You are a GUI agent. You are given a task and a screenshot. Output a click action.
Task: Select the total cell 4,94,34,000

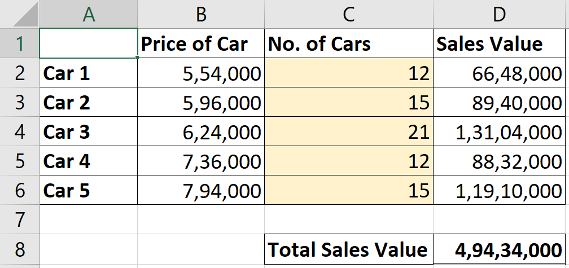pos(498,249)
